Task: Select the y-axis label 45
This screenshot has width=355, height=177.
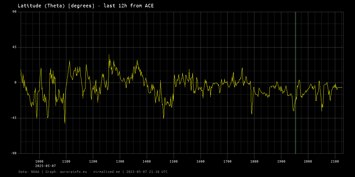Action: point(14,47)
